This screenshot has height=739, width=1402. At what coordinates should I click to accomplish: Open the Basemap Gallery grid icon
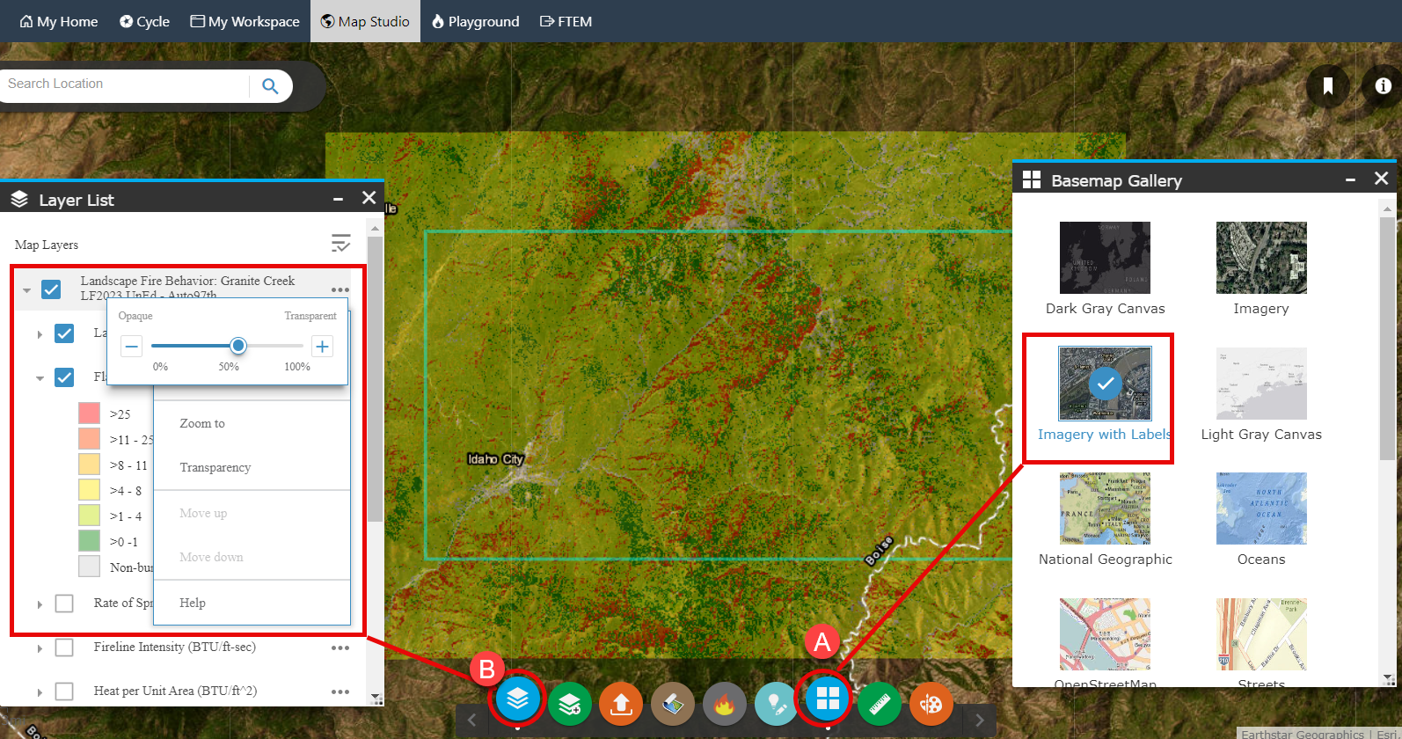click(x=827, y=699)
